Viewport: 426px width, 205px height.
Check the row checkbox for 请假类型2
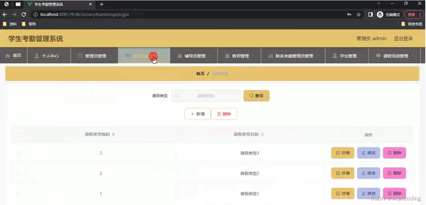coord(19,173)
